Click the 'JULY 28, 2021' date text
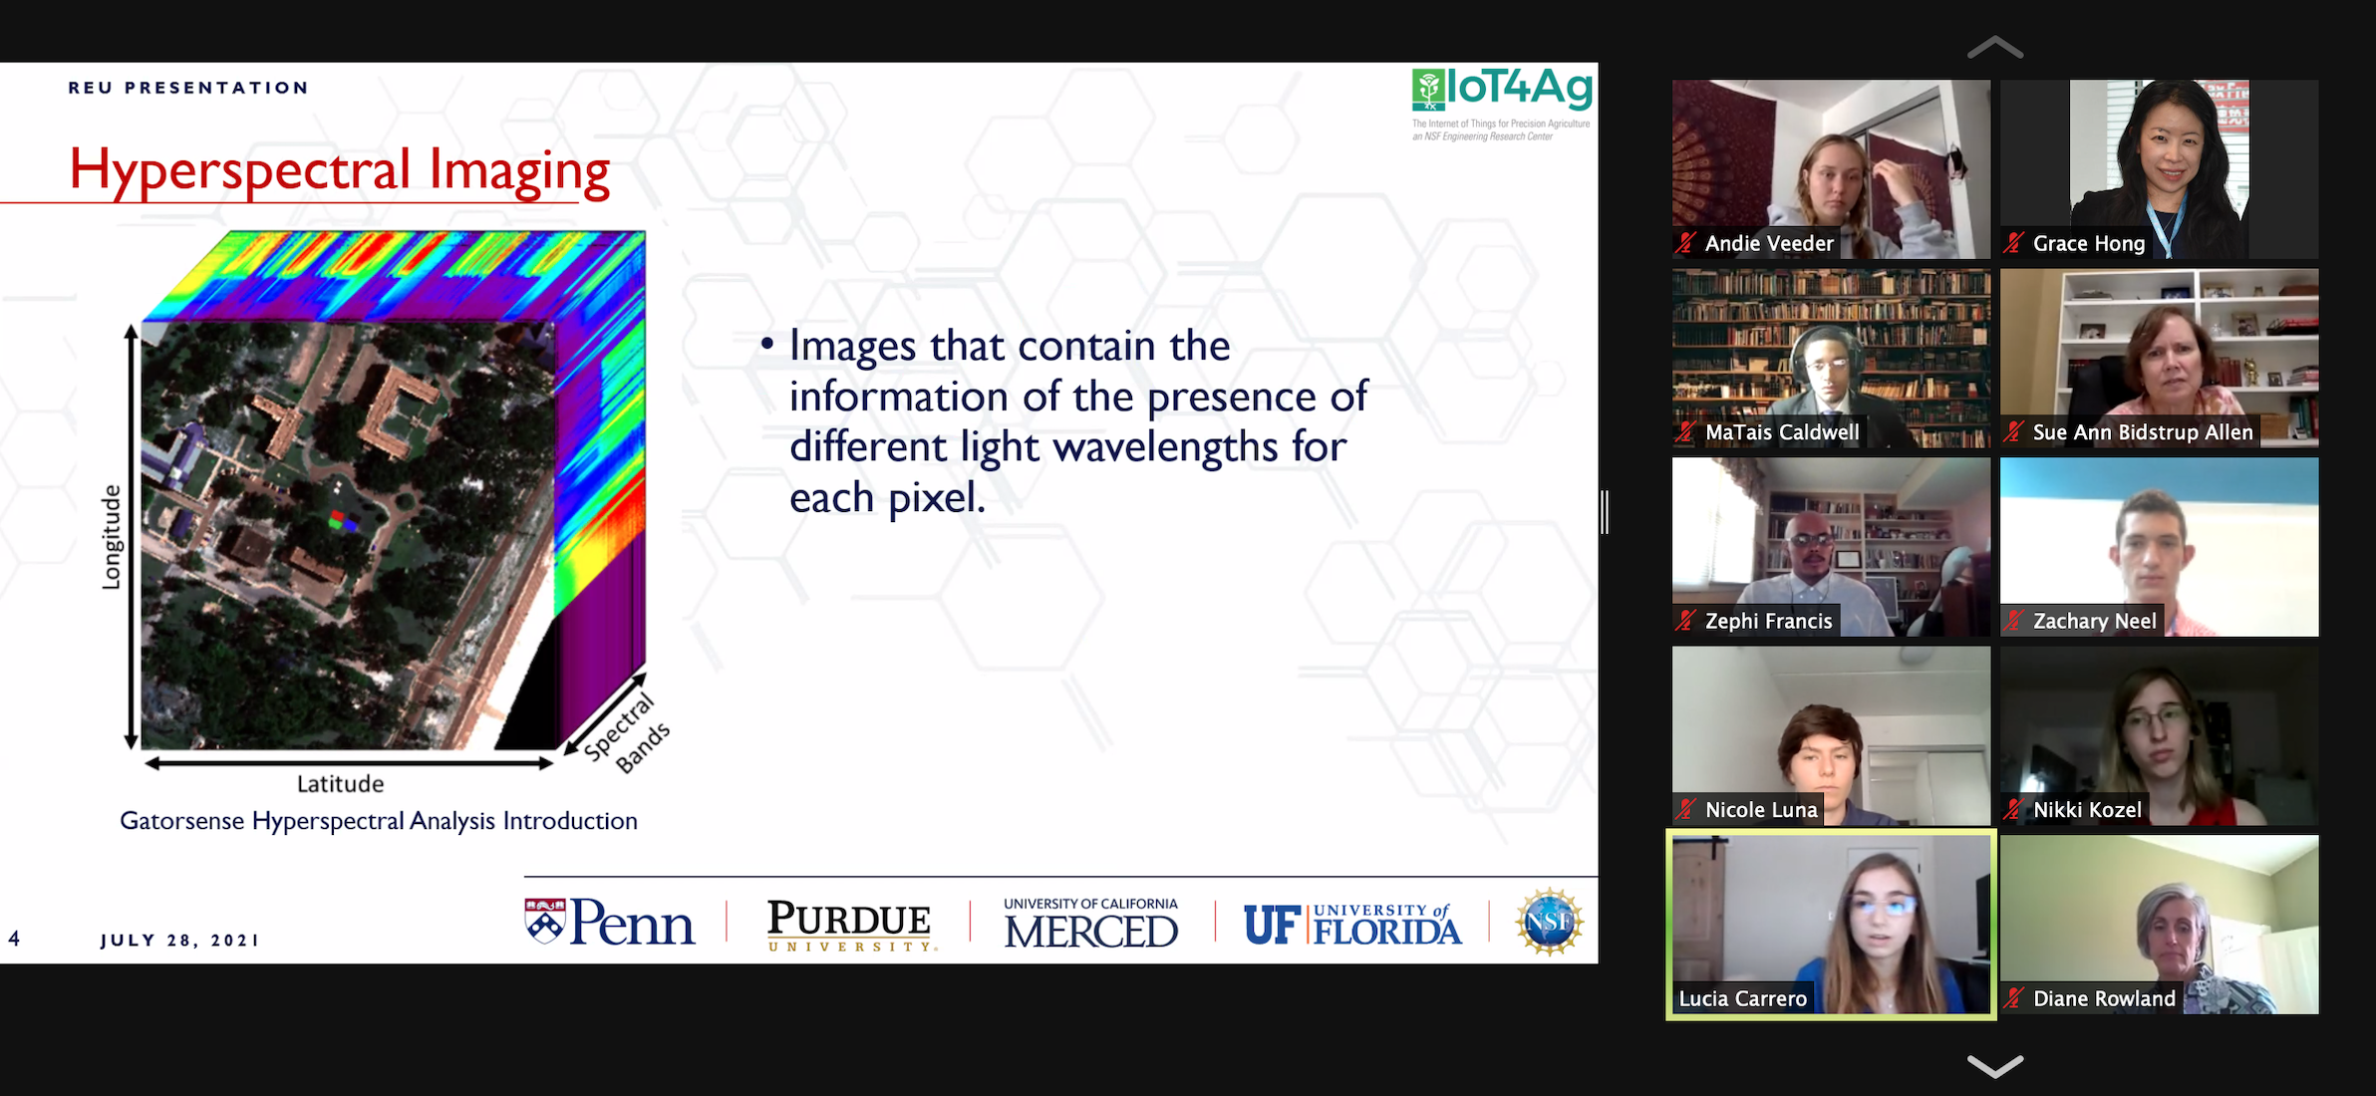This screenshot has height=1096, width=2376. [x=179, y=941]
